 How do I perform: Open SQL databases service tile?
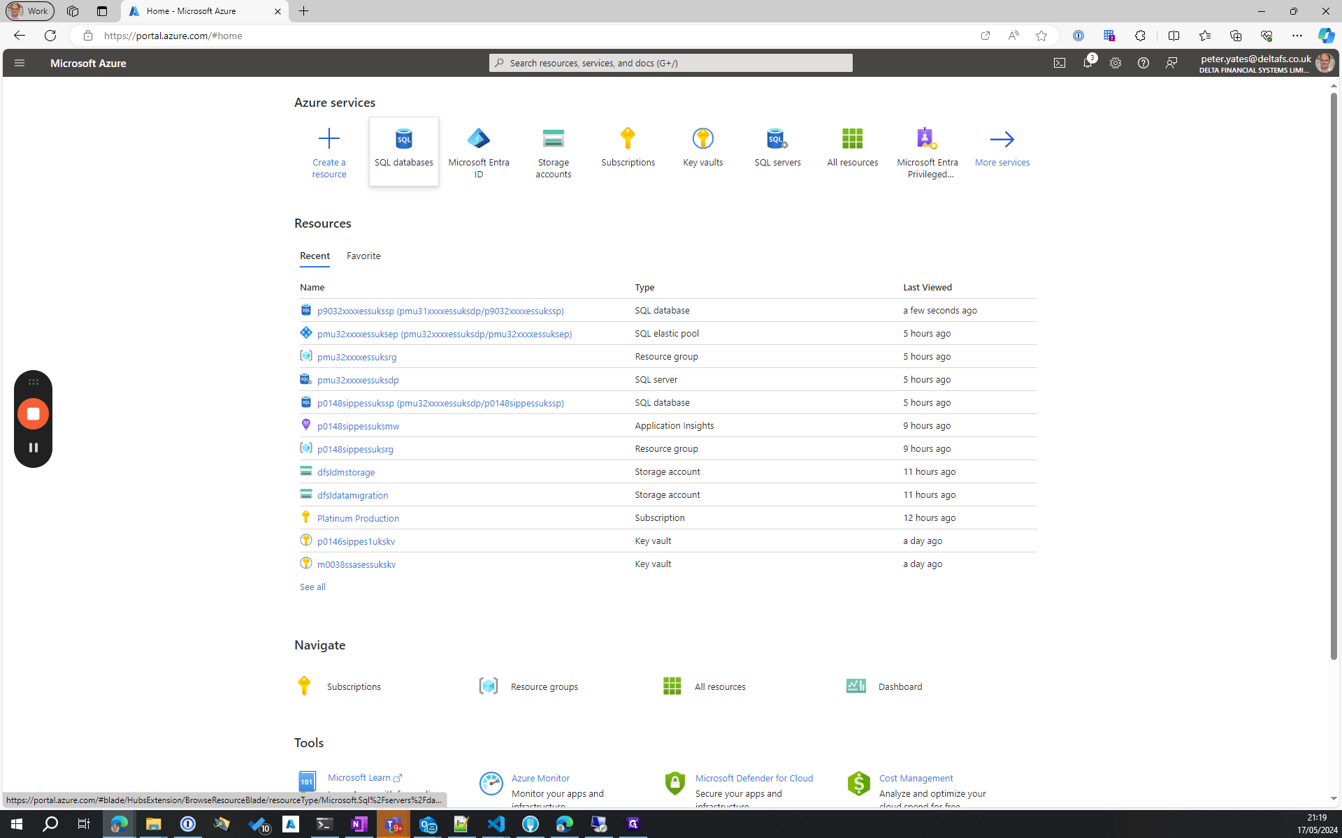[x=404, y=151]
